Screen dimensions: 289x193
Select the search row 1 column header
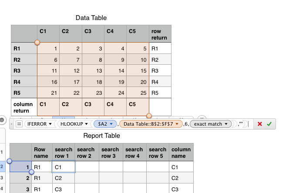pos(64,152)
